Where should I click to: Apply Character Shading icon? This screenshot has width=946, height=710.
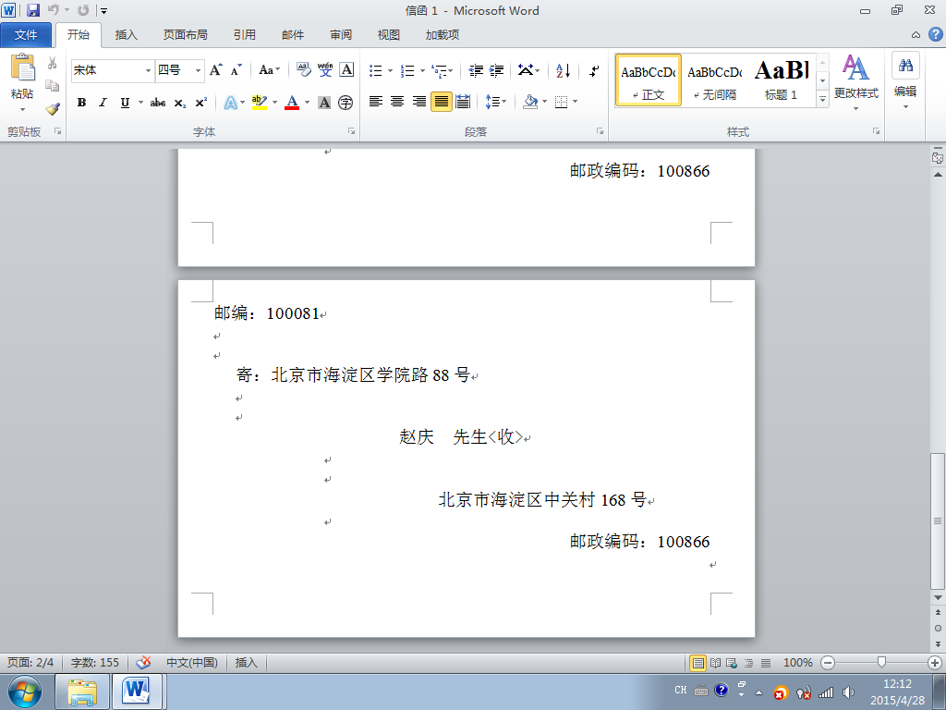[324, 103]
